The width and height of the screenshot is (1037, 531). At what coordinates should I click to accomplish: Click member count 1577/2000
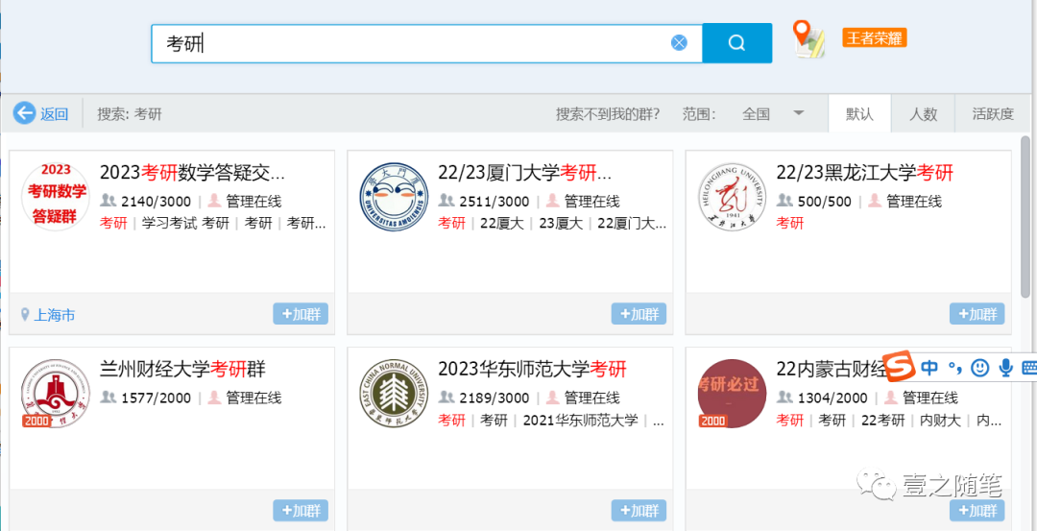pos(157,398)
